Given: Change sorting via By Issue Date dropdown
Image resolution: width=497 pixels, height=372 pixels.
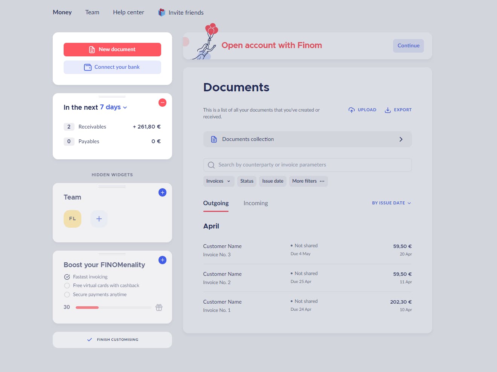Looking at the screenshot, I should [392, 203].
